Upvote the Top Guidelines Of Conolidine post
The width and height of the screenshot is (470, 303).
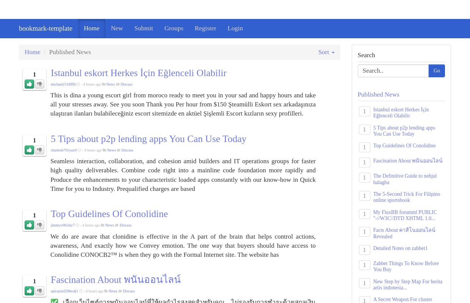(29, 225)
